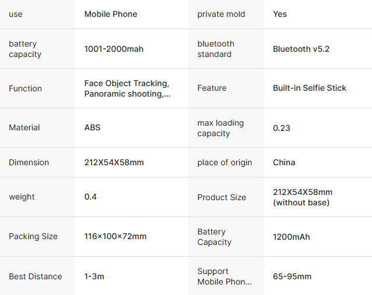This screenshot has height=295, width=372.
Task: Click the 'Yes' private mold value
Action: [280, 14]
